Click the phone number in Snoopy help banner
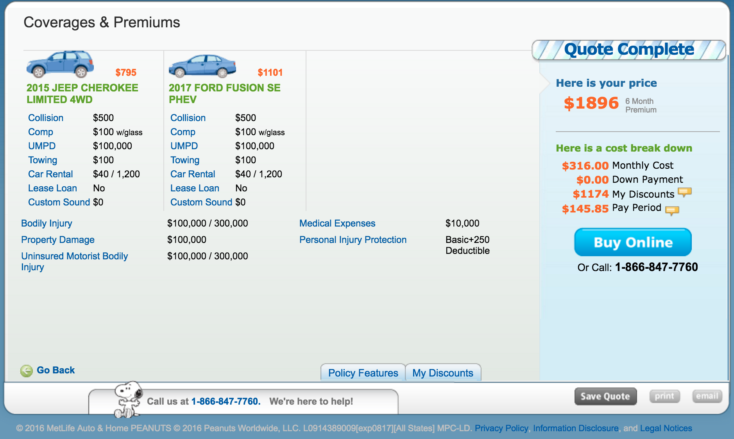Image resolution: width=734 pixels, height=439 pixels. [x=226, y=402]
